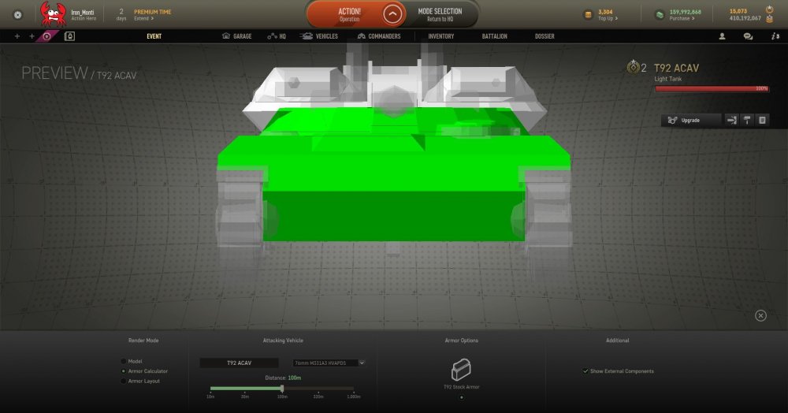Expand the round arrow button beside ACTION!
This screenshot has height=413, width=788.
click(x=392, y=14)
